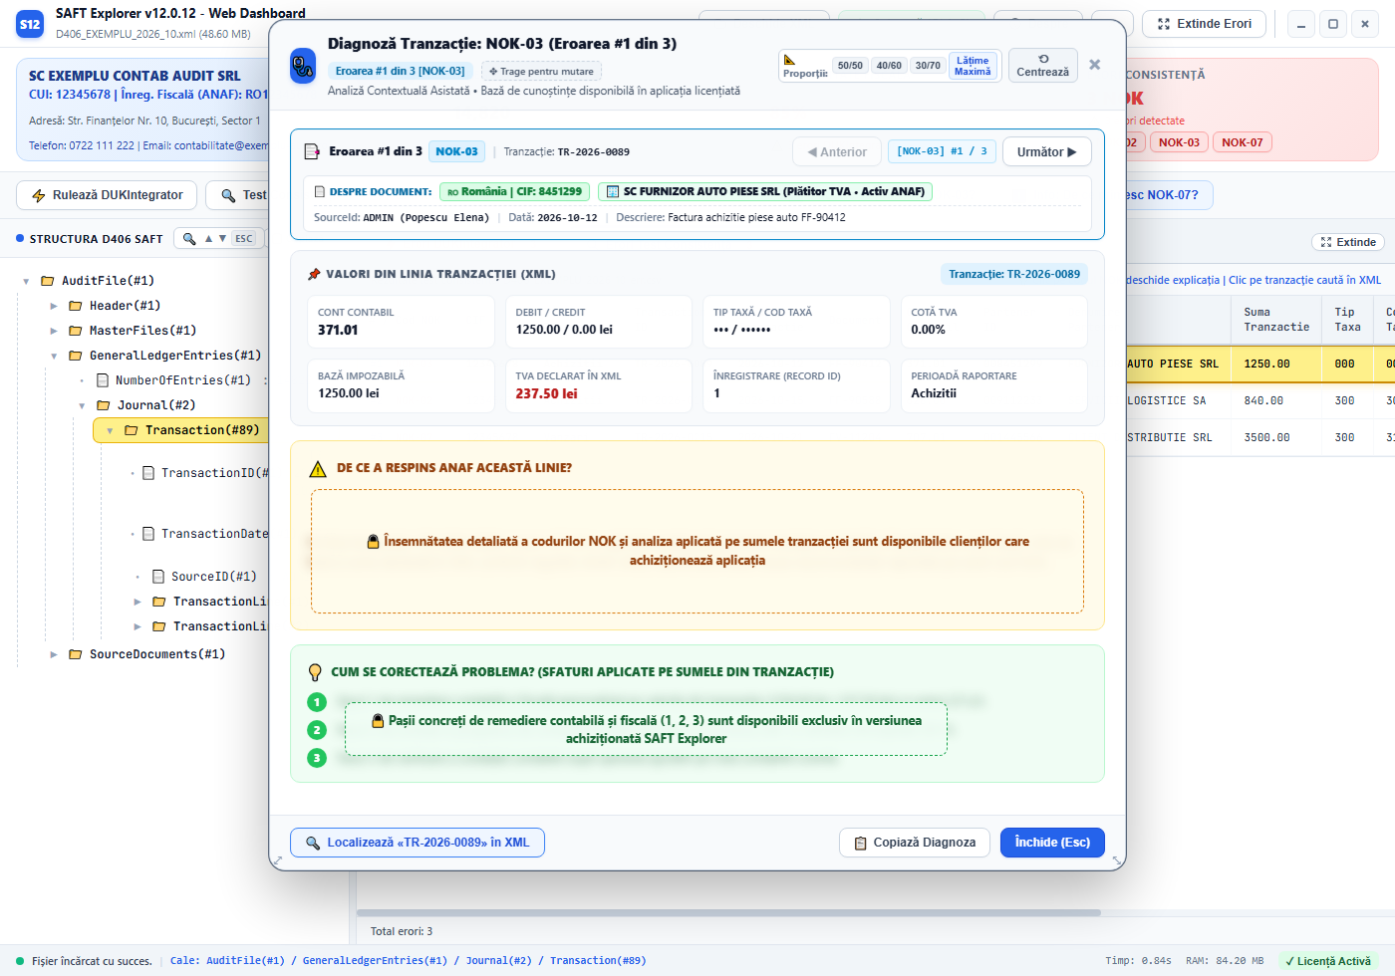Click the pushpin icon by Valori din linia
1395x976 pixels.
click(x=314, y=274)
